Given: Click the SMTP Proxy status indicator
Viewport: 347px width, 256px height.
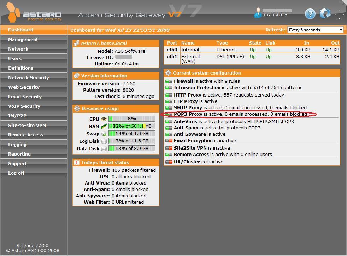Looking at the screenshot, I should click(x=169, y=108).
